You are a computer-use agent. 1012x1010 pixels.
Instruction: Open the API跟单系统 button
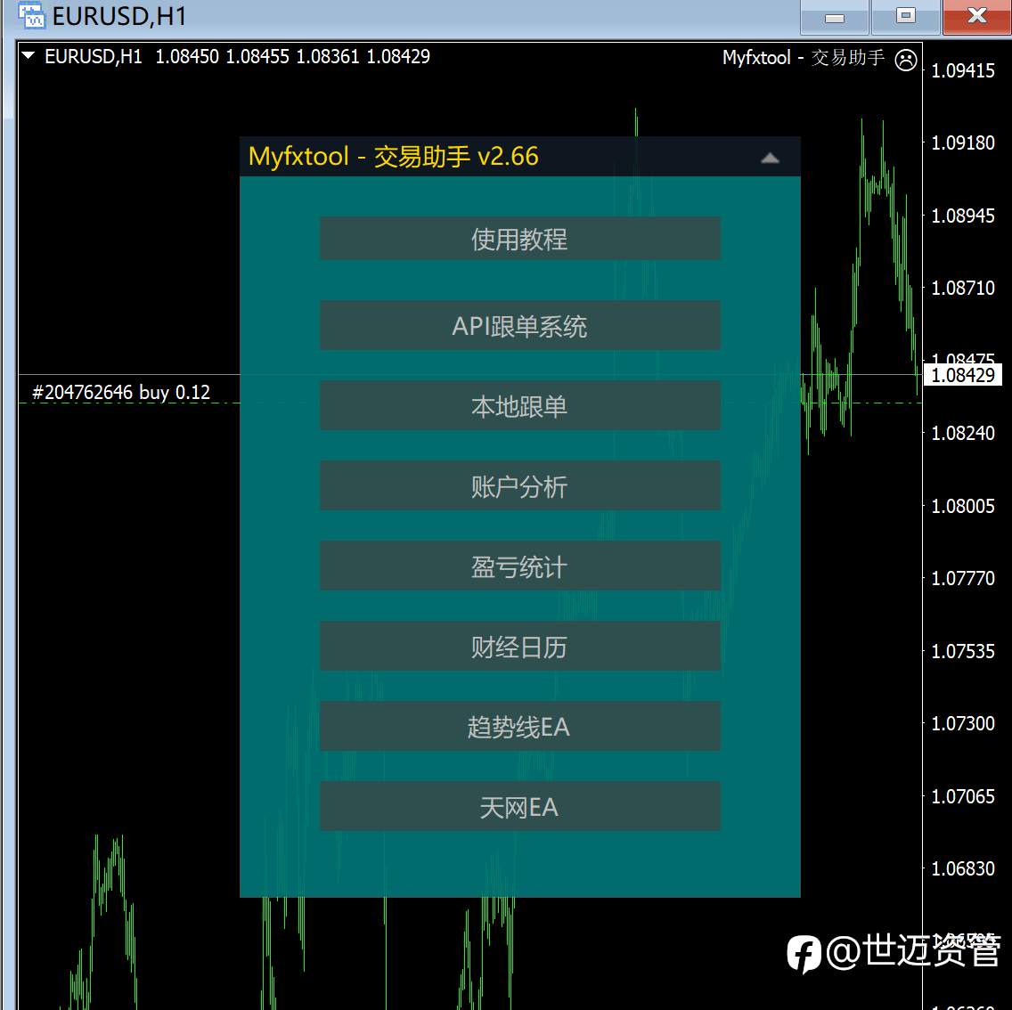(519, 325)
